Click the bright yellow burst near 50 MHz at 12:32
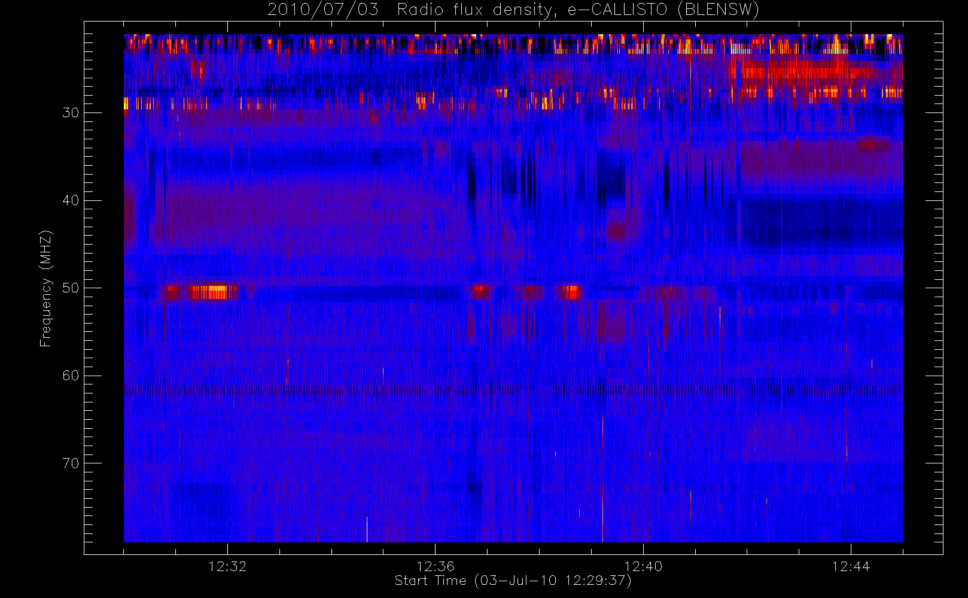The image size is (968, 598). [x=212, y=292]
